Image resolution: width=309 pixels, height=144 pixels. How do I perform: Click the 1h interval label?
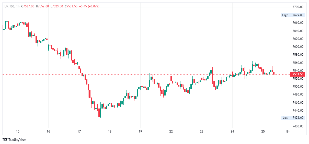pyautogui.click(x=18, y=6)
